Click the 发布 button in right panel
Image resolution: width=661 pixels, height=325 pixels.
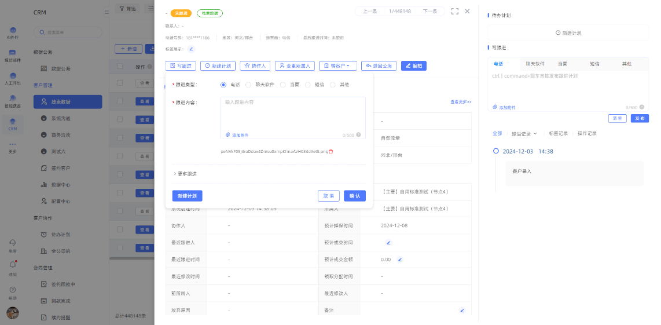click(x=640, y=119)
